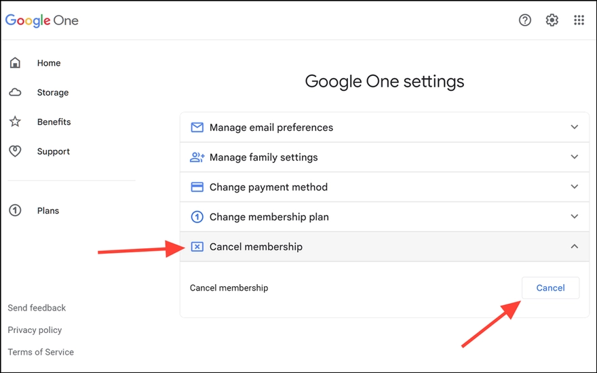The image size is (597, 373).
Task: Collapse the Cancel membership section chevron
Action: pos(575,247)
